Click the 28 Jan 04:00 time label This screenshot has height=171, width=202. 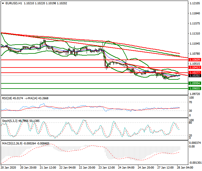click(x=185, y=168)
